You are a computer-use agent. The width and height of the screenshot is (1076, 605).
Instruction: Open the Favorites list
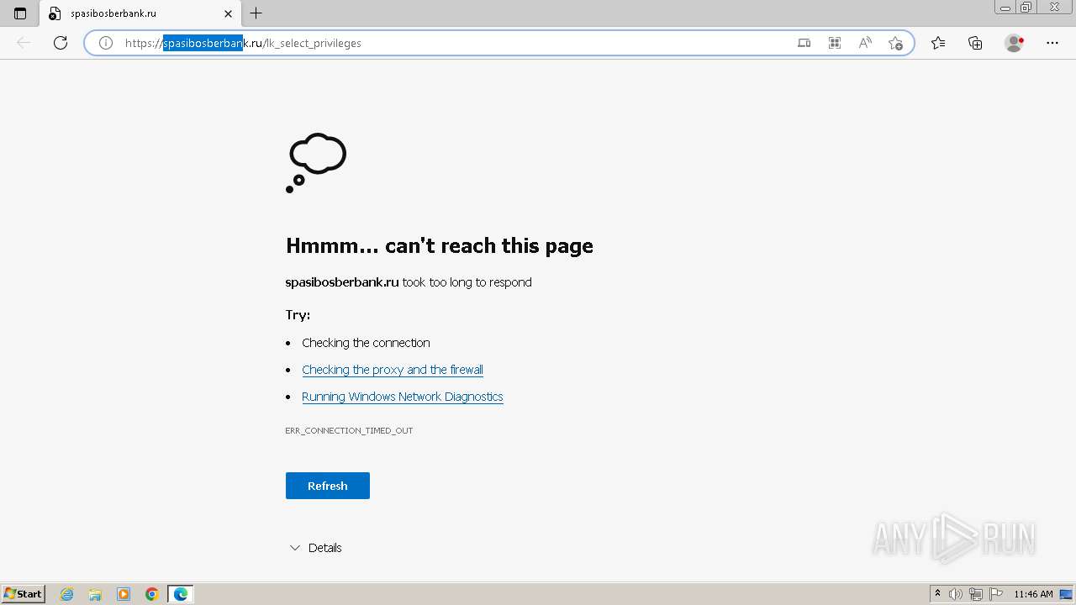coord(938,43)
